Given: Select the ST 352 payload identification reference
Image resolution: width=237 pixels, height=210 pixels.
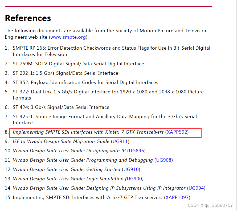Looking at the screenshot, I should 85,82.
